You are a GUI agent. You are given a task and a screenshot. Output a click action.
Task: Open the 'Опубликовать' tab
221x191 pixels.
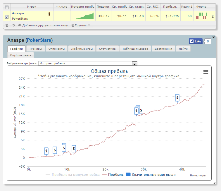(20, 55)
